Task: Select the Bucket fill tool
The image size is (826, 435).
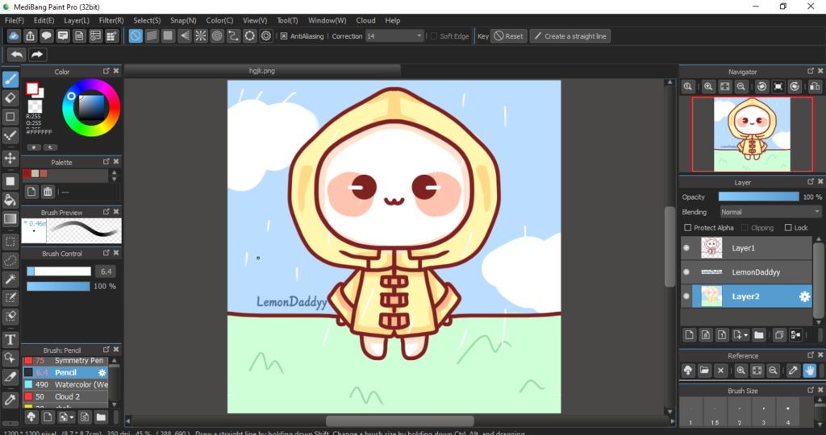Action: tap(10, 200)
